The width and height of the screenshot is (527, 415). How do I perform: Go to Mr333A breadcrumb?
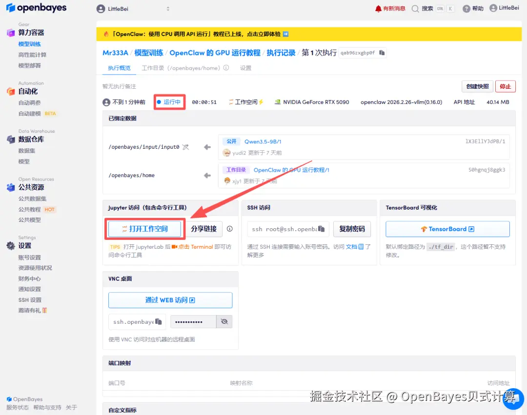115,53
